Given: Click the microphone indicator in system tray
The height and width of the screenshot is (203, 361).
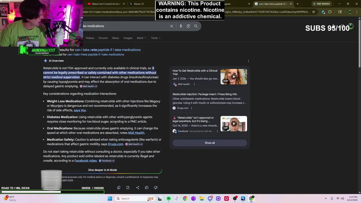Looking at the screenshot, I should tap(332, 198).
